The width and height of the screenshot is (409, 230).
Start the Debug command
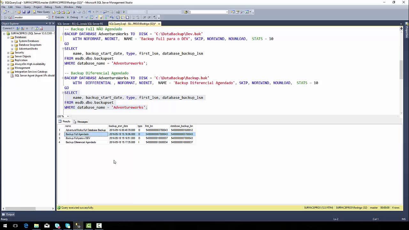[73, 17]
